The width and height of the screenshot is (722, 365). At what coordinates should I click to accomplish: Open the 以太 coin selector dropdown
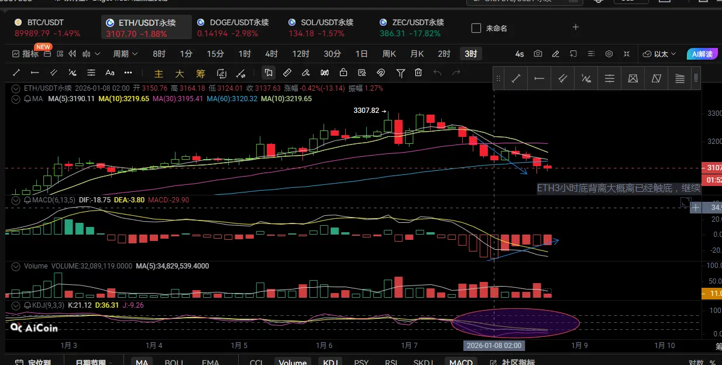tap(659, 54)
